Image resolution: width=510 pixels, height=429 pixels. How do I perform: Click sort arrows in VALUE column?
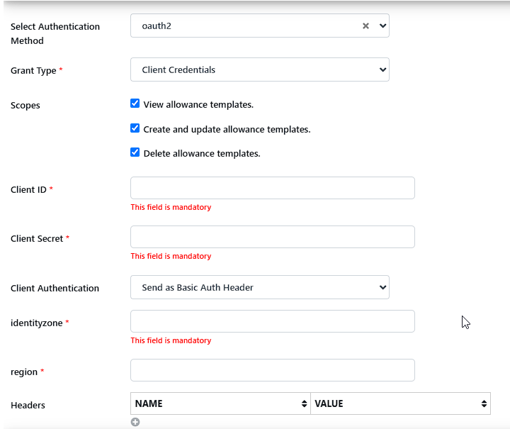click(x=484, y=403)
